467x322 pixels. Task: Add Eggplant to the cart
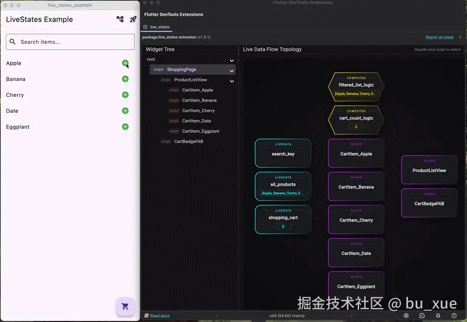pos(125,127)
